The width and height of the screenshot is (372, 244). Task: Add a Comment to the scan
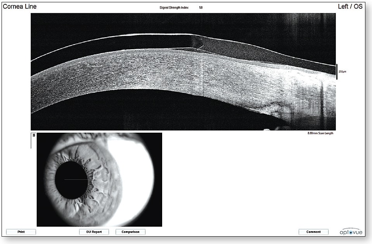[x=313, y=232]
